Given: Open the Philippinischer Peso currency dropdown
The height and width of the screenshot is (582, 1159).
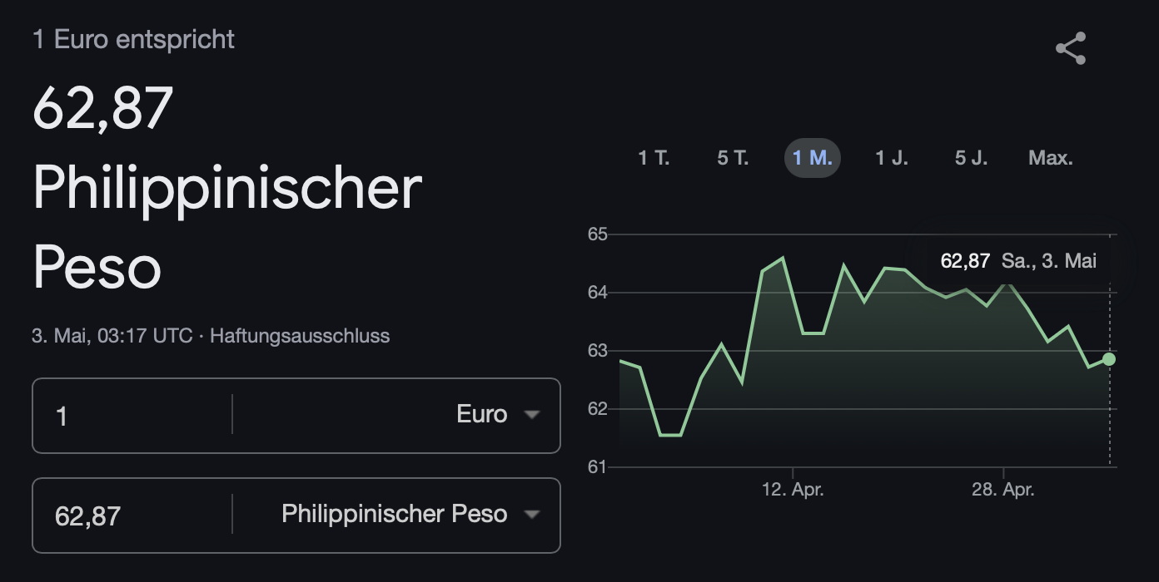Looking at the screenshot, I should pyautogui.click(x=396, y=515).
